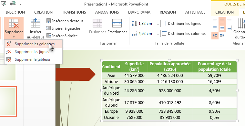Align cell text to bottom
Viewport: 245px width, 126px height.
229,28
